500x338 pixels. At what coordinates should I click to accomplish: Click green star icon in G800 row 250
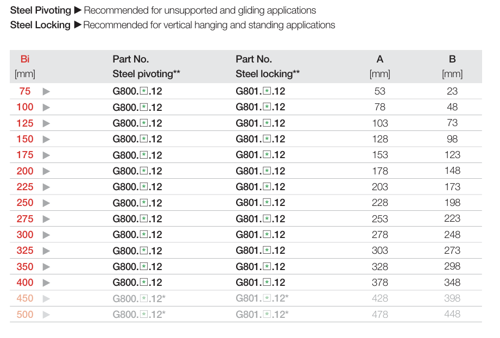coord(144,203)
